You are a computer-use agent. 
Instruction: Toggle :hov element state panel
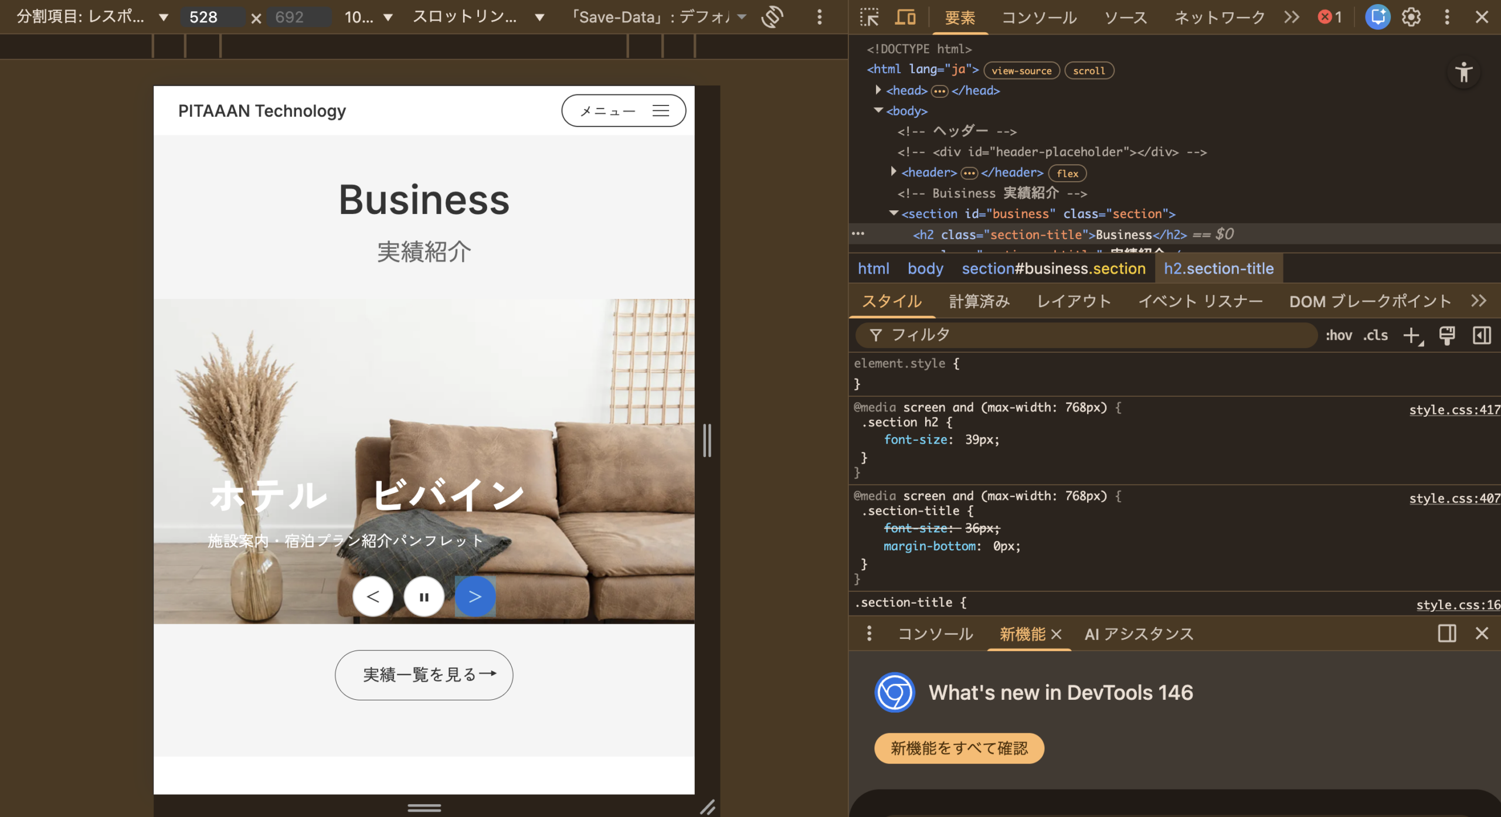(1339, 335)
